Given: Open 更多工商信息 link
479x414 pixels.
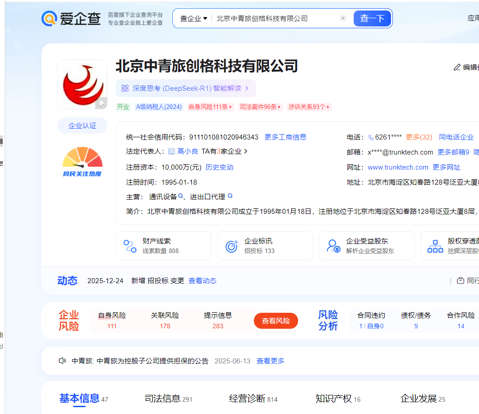Looking at the screenshot, I should tap(285, 137).
